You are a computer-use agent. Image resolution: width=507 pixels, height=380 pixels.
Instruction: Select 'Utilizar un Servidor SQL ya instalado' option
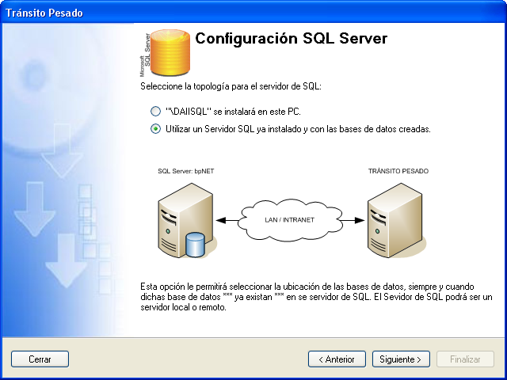tap(155, 129)
